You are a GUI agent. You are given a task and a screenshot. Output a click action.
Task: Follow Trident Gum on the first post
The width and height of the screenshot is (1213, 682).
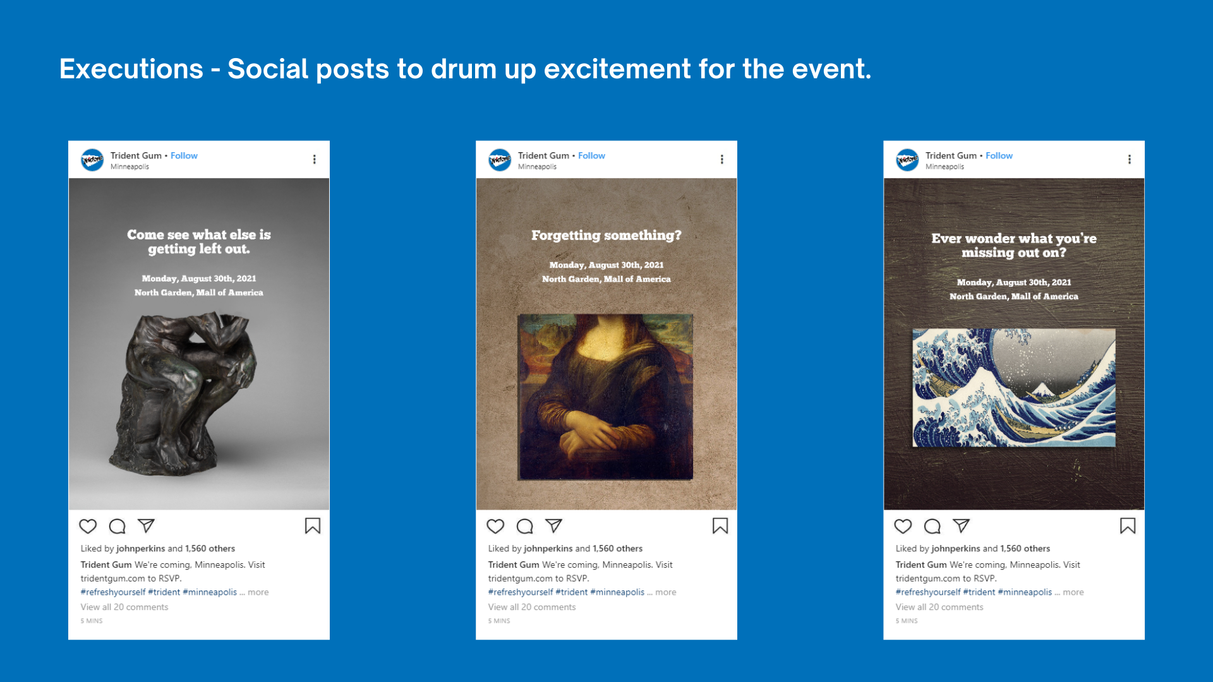(x=184, y=155)
